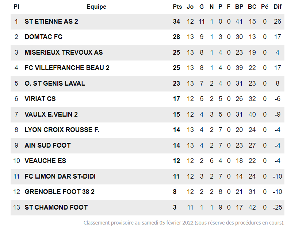
Task: Click the BC column header
Action: coord(252,7)
